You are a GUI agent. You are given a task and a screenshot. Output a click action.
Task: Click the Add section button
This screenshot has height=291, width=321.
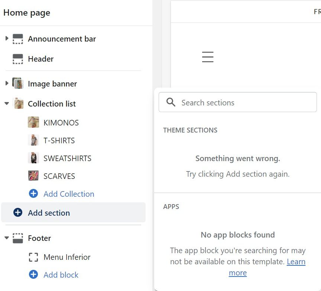coord(49,213)
